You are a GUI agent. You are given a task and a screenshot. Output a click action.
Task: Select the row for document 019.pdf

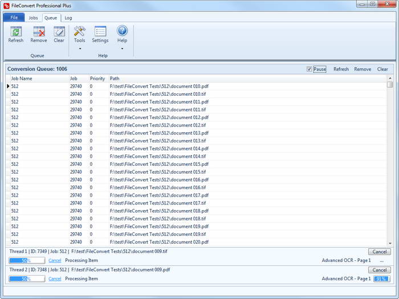pos(196,226)
